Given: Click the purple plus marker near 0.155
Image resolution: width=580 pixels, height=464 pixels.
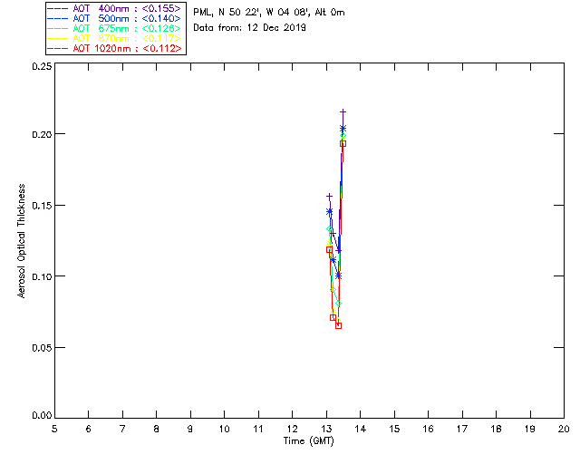Looking at the screenshot, I should (329, 197).
